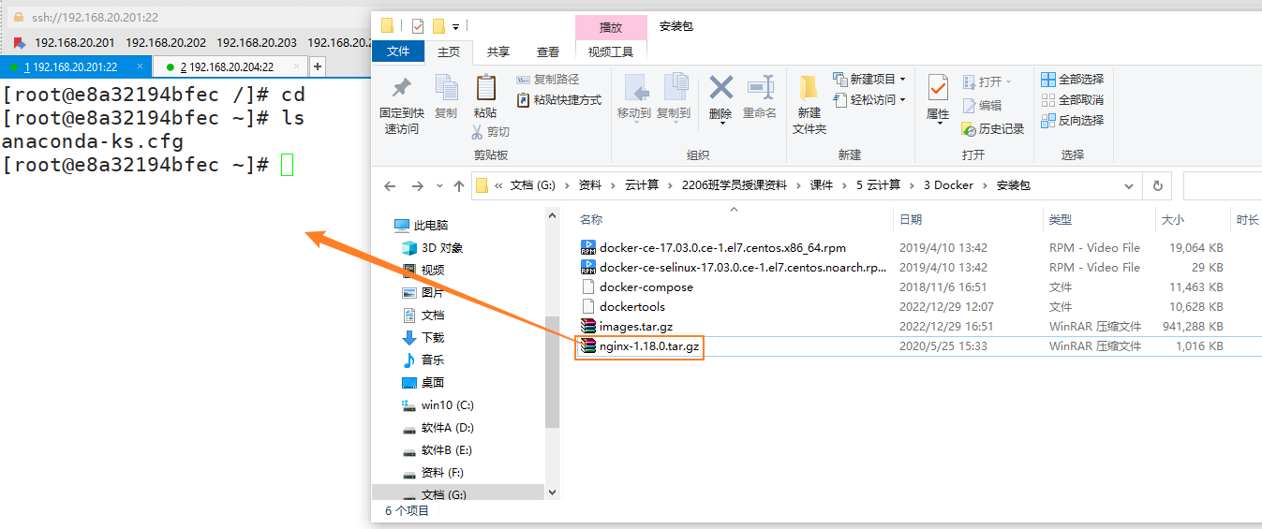Click the Rename icon in ribbon
Viewport: 1262px width, 529px height.
point(760,89)
